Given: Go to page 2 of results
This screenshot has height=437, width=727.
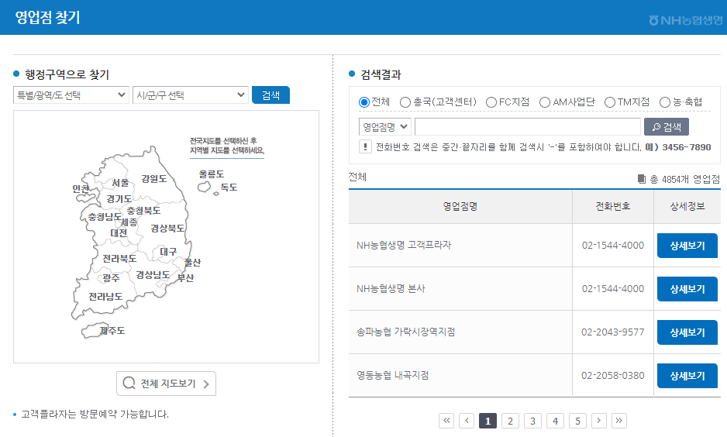Looking at the screenshot, I should pos(510,421).
